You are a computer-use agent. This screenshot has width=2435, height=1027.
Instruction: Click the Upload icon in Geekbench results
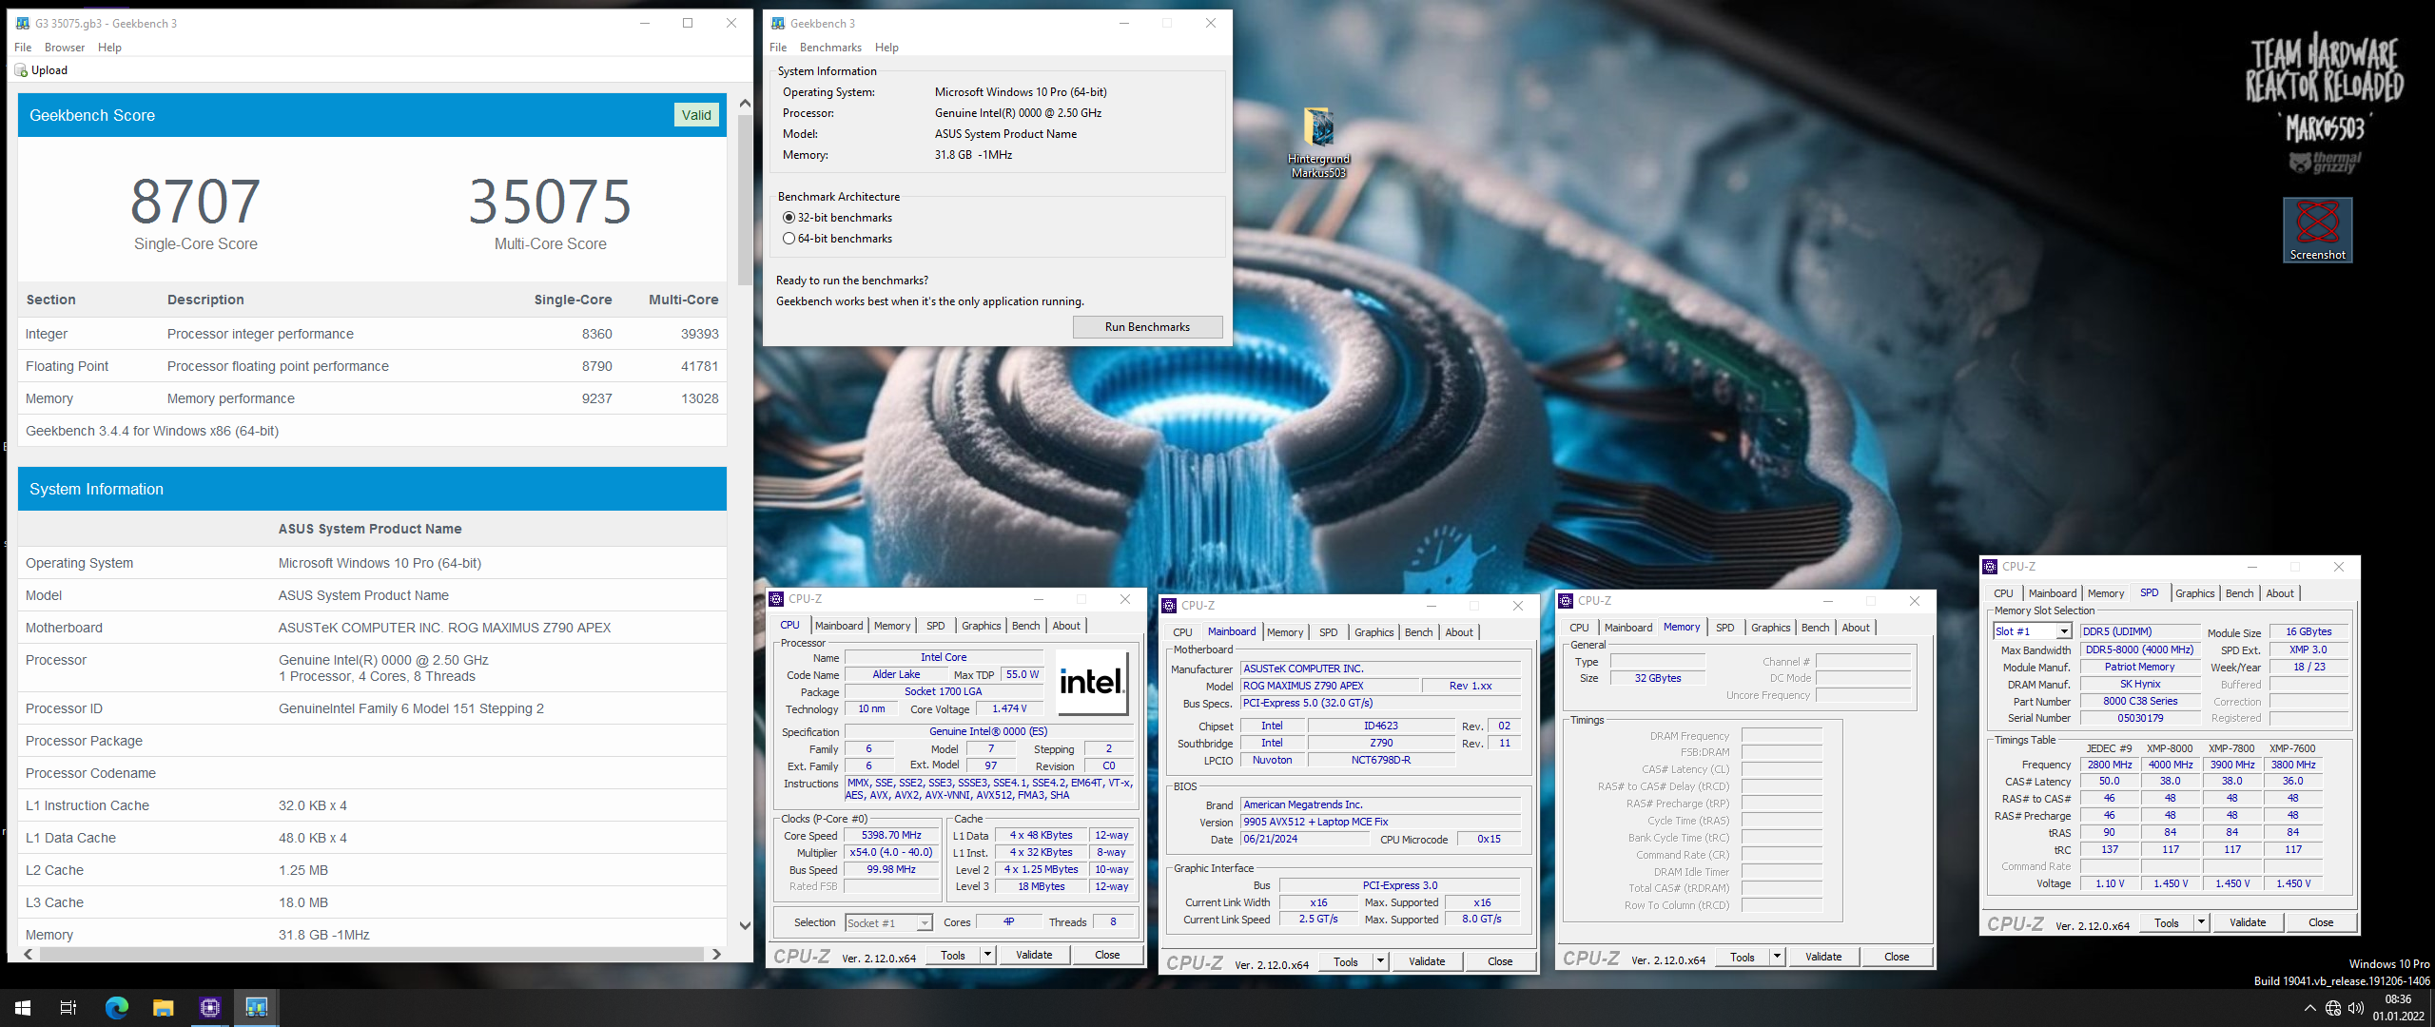point(21,70)
